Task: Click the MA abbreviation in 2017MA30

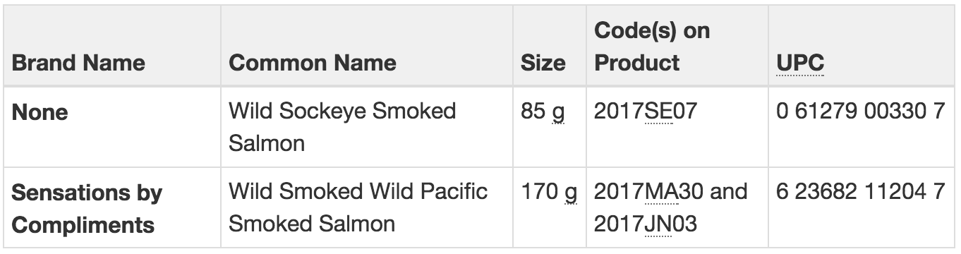Action: 660,192
